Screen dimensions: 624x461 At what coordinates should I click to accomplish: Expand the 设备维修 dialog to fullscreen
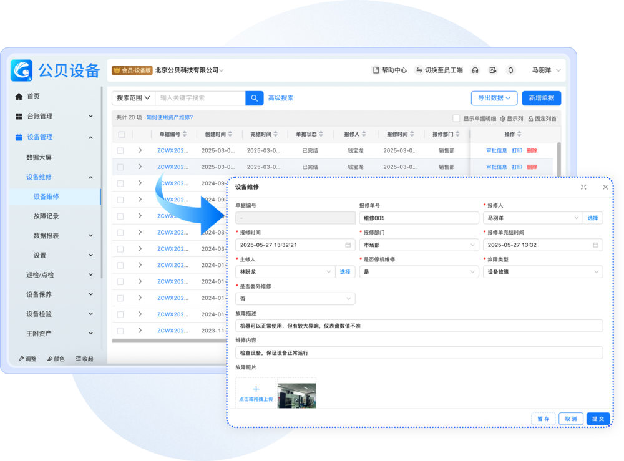(x=583, y=187)
